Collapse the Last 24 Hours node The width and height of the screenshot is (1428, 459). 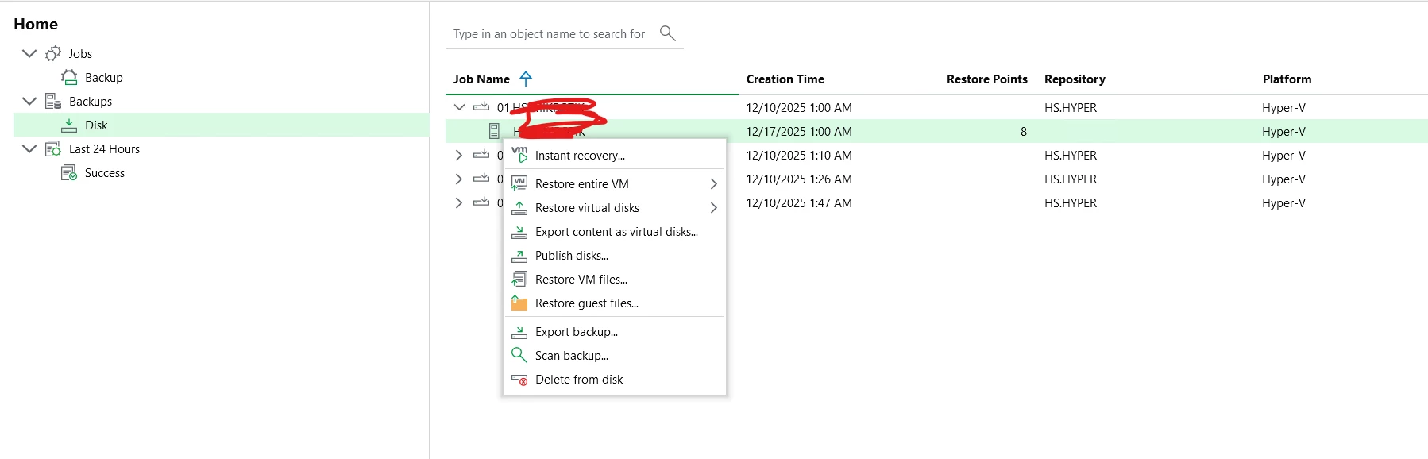(29, 149)
